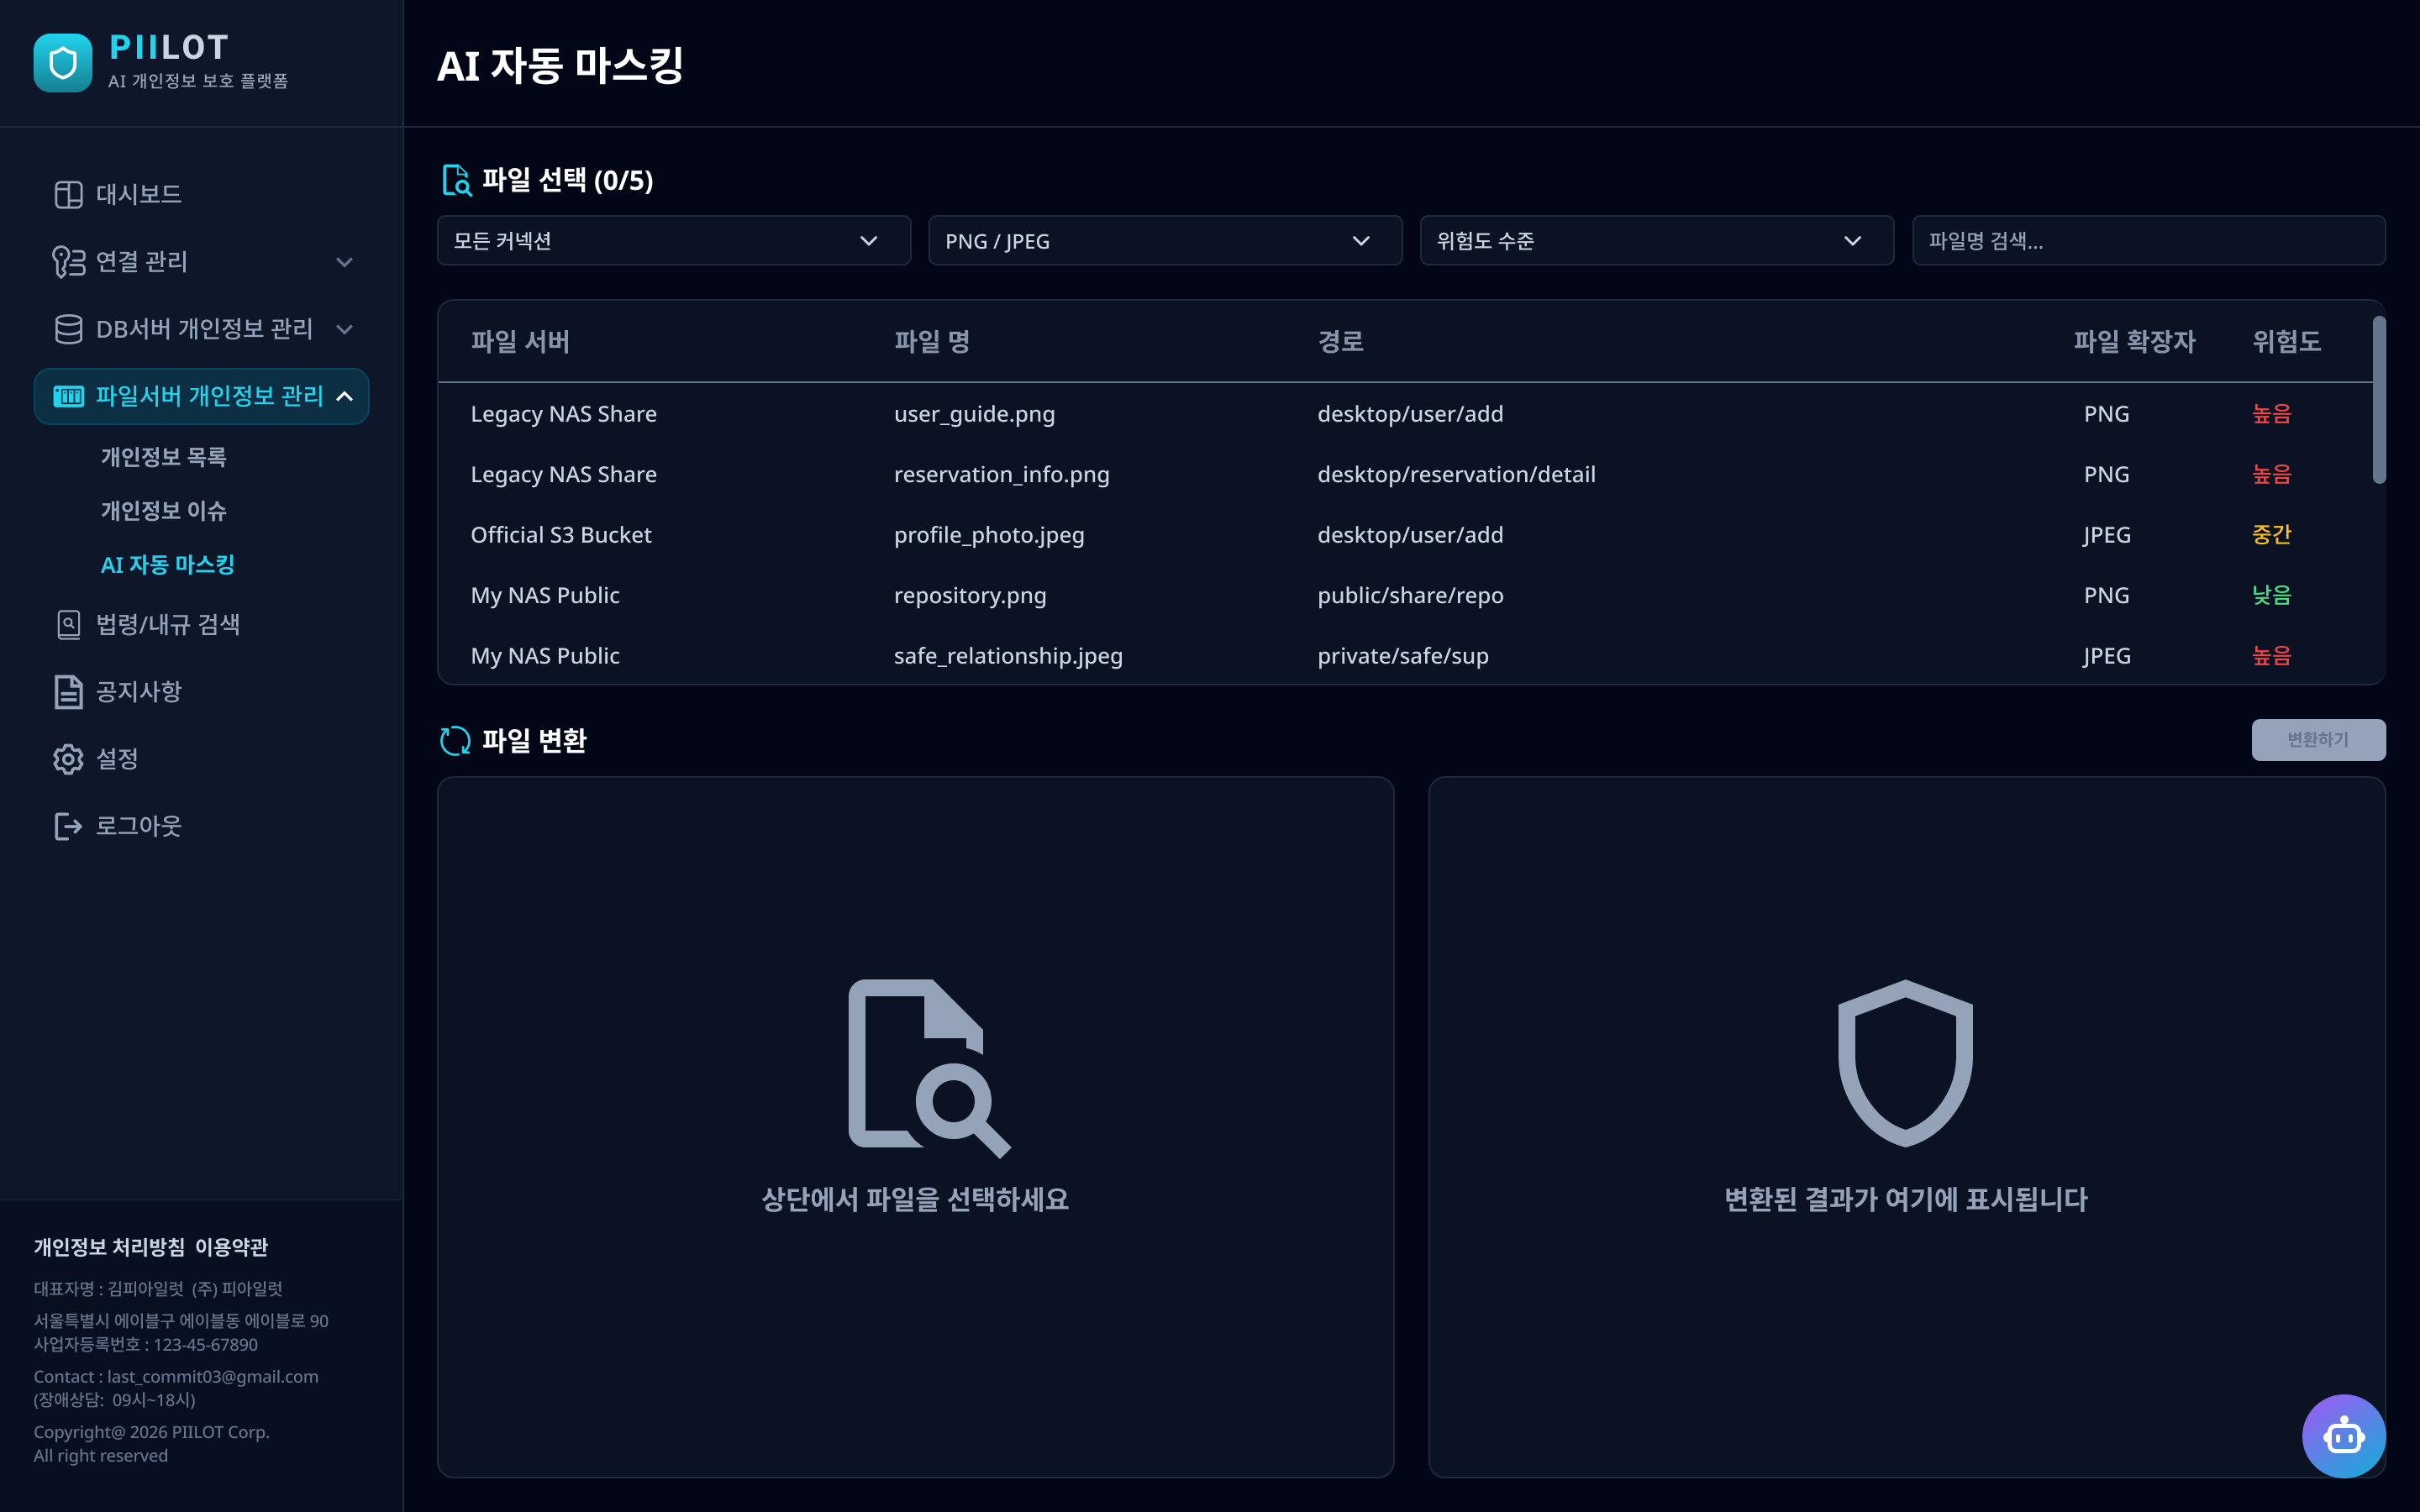Viewport: 2420px width, 1512px height.
Task: Open the 개인정보 처리방침 link
Action: 109,1247
